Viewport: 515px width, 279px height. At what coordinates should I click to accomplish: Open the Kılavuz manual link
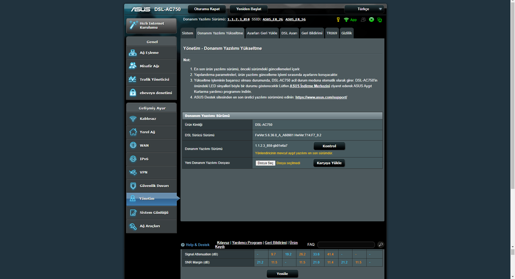pos(223,242)
